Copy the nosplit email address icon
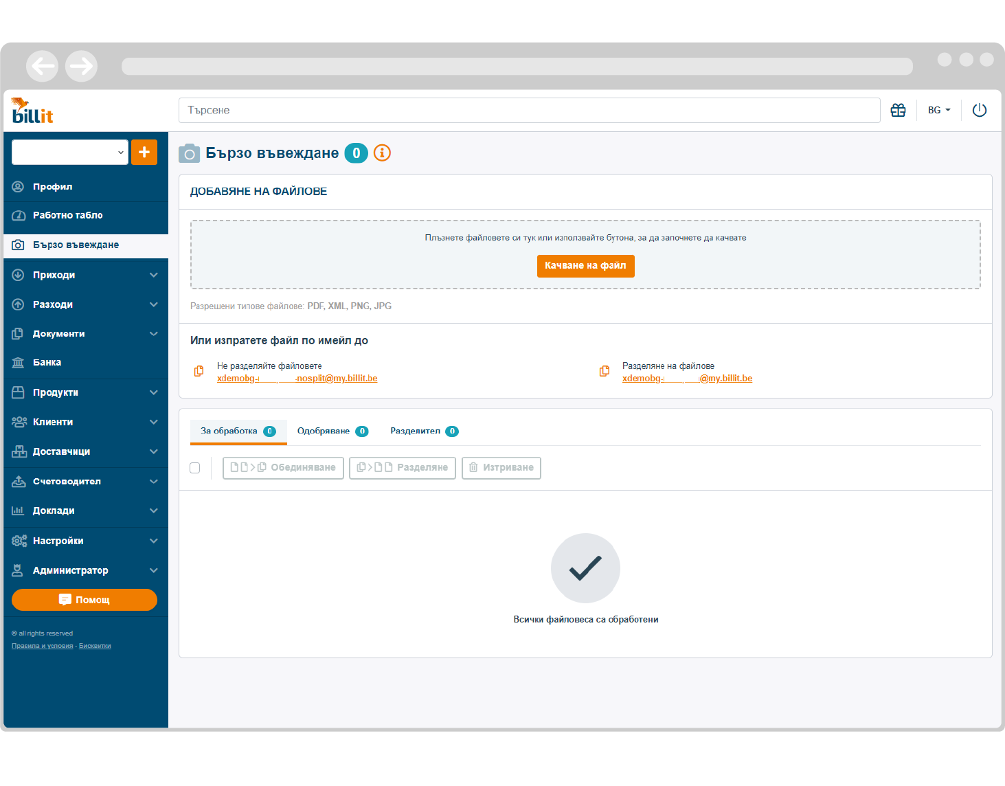 coord(199,371)
